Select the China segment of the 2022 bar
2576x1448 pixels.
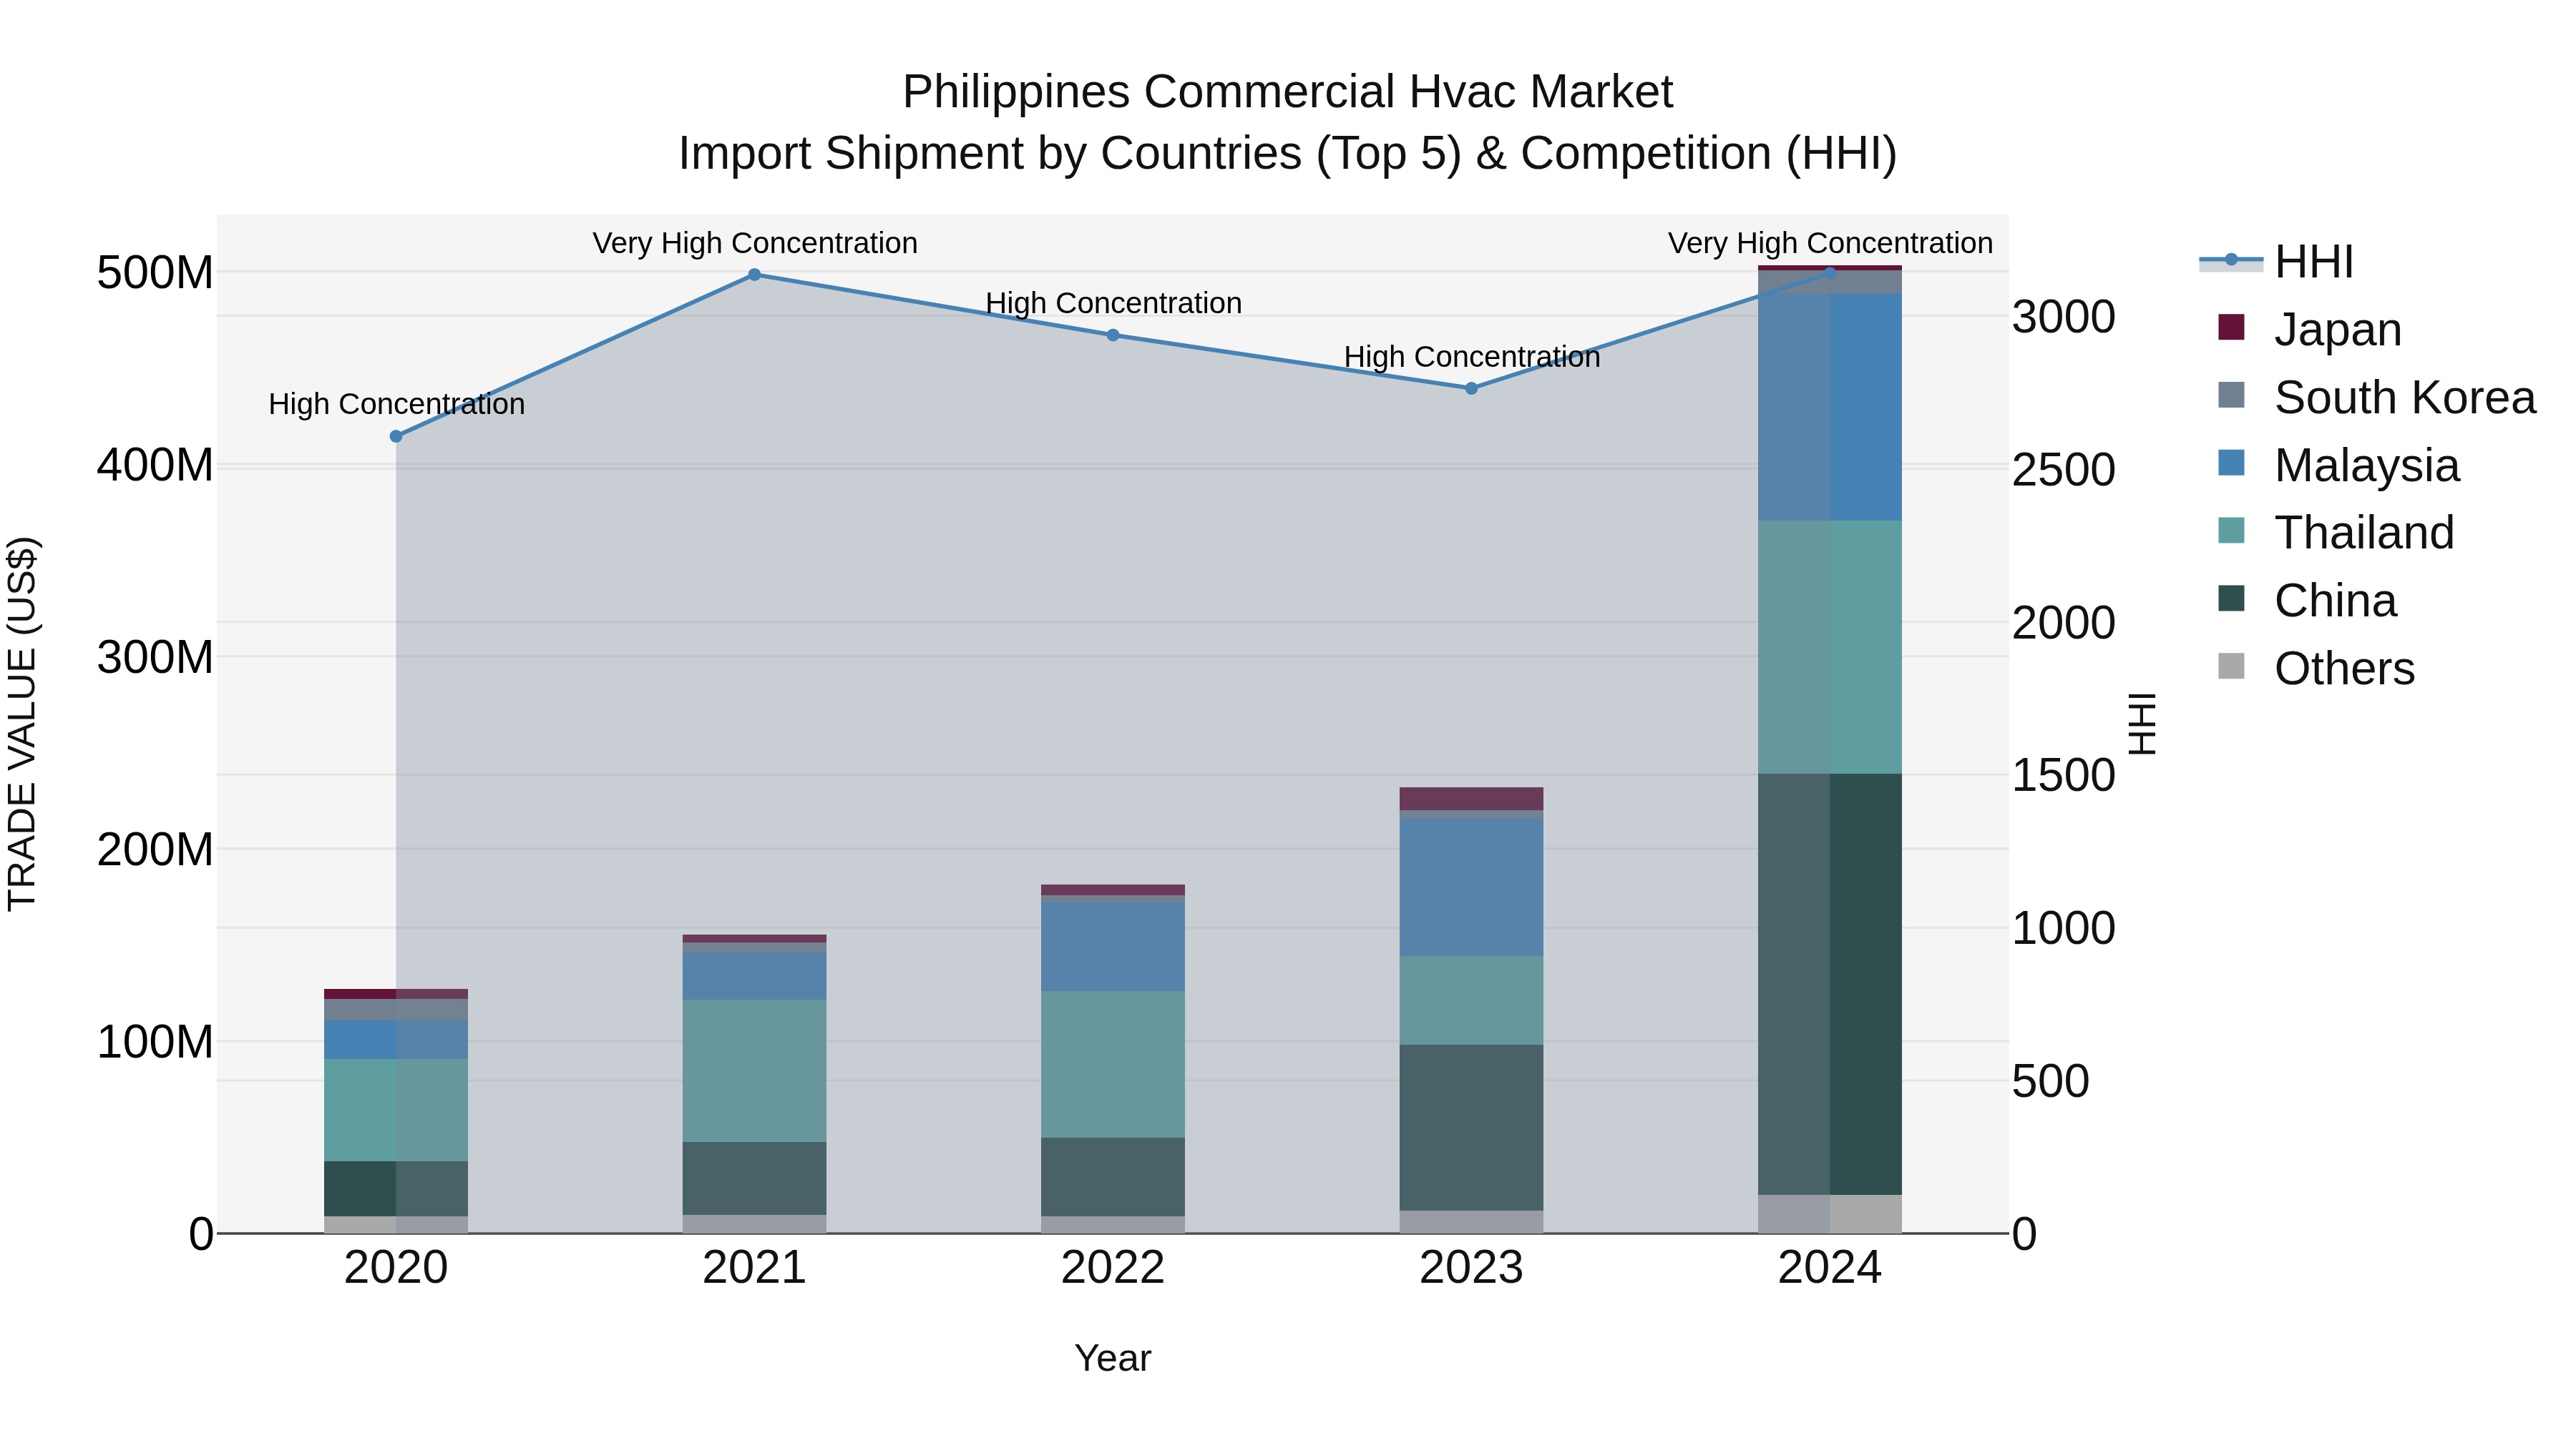(1113, 1177)
